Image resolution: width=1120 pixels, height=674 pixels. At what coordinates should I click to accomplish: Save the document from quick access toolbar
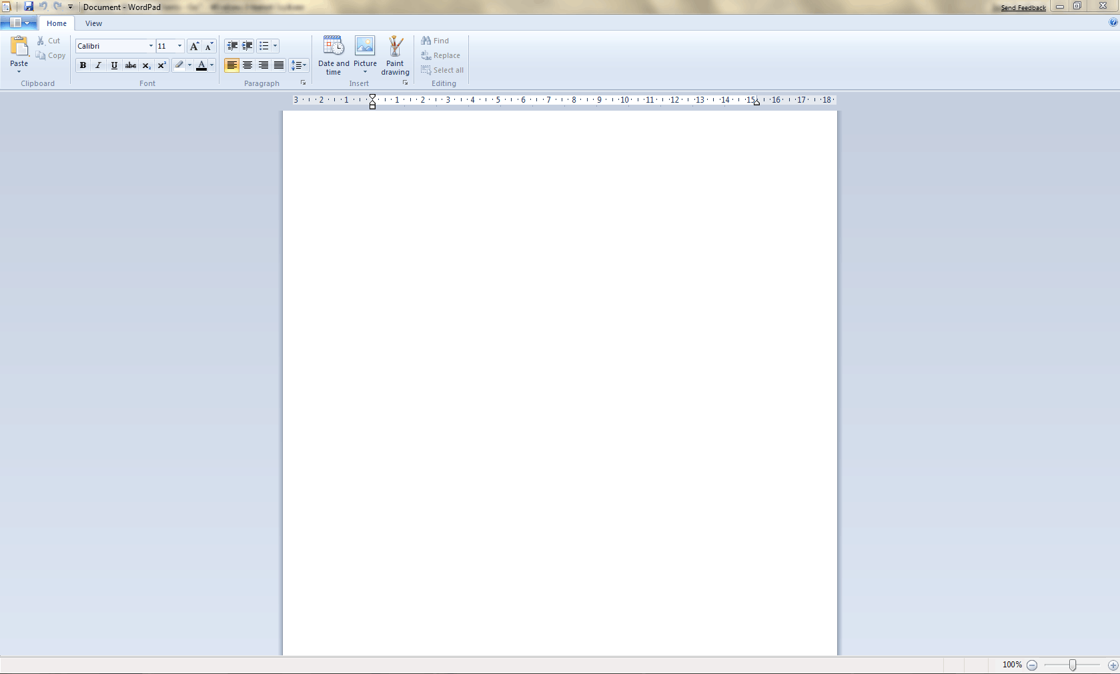click(x=29, y=7)
